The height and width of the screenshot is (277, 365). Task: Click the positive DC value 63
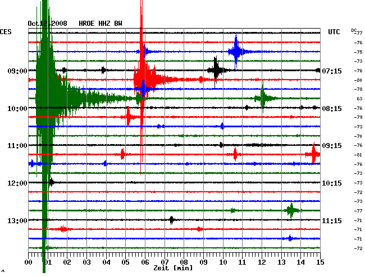pos(359,99)
